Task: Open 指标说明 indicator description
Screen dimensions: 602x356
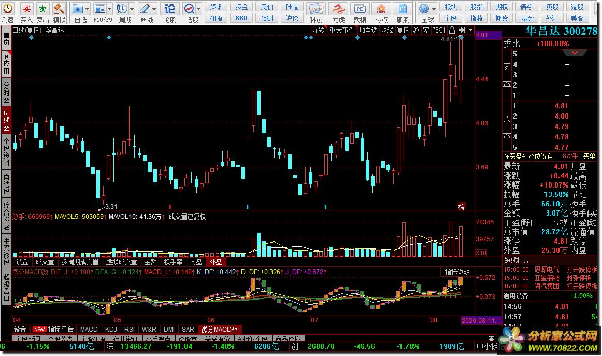Action: (x=457, y=272)
